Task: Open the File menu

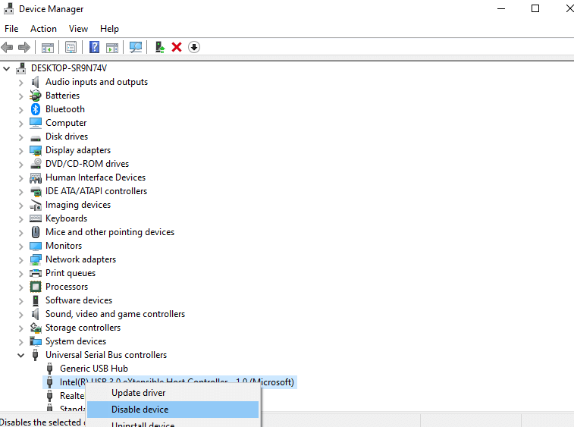Action: [11, 29]
